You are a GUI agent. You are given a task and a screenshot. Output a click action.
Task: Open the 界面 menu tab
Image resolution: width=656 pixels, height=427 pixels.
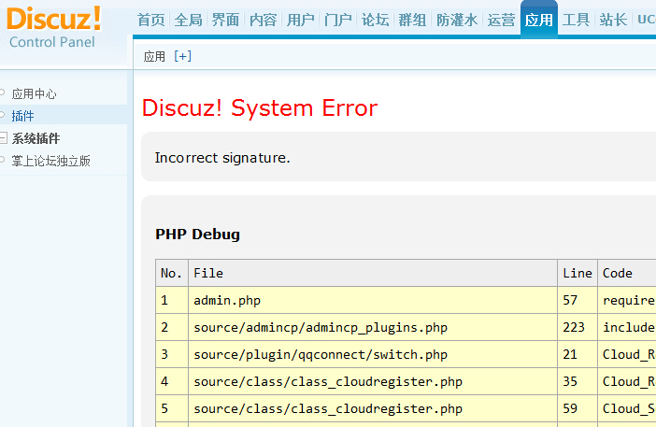[225, 20]
